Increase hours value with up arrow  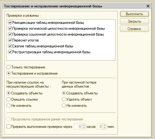click(84, 125)
